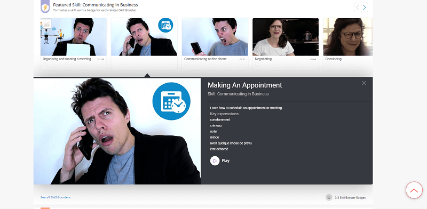Screen dimensions: 427x209
Task: Toggle completion circle under Negotiating card
Action: click(257, 65)
